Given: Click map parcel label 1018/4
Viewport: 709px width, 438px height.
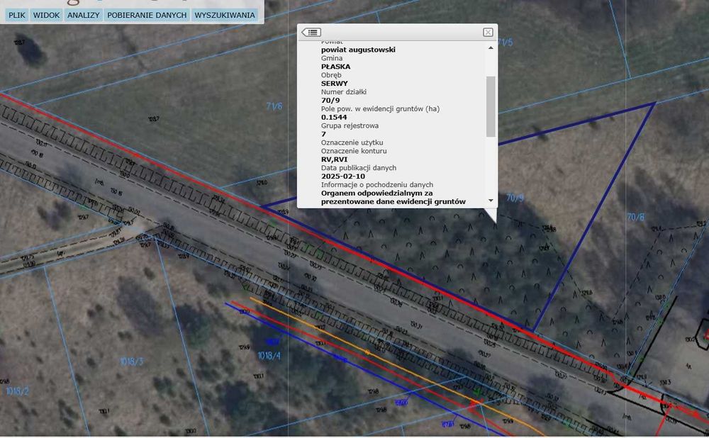Looking at the screenshot, I should click(x=269, y=356).
